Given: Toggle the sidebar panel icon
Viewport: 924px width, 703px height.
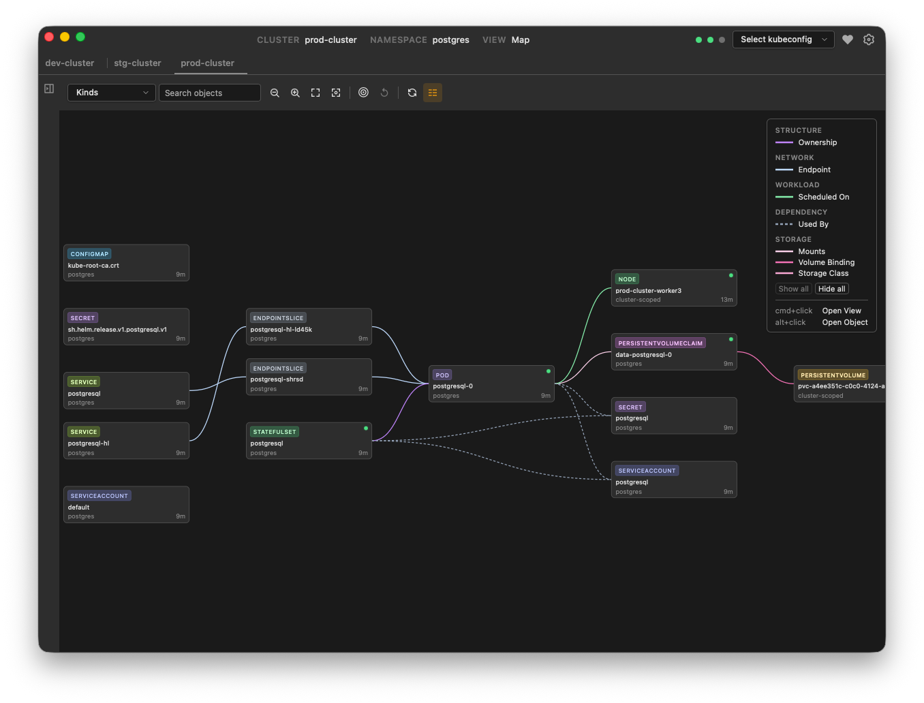Looking at the screenshot, I should click(49, 89).
